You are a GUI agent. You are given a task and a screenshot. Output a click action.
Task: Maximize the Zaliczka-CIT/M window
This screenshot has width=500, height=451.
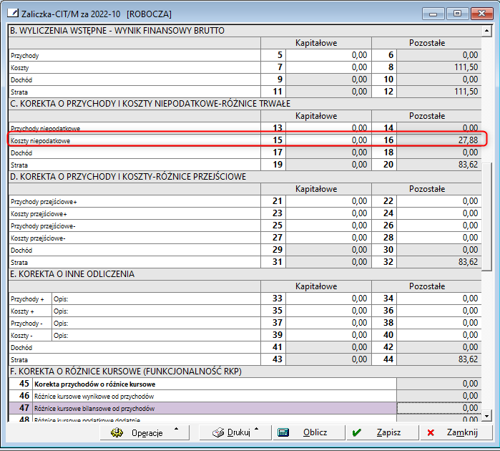click(457, 14)
